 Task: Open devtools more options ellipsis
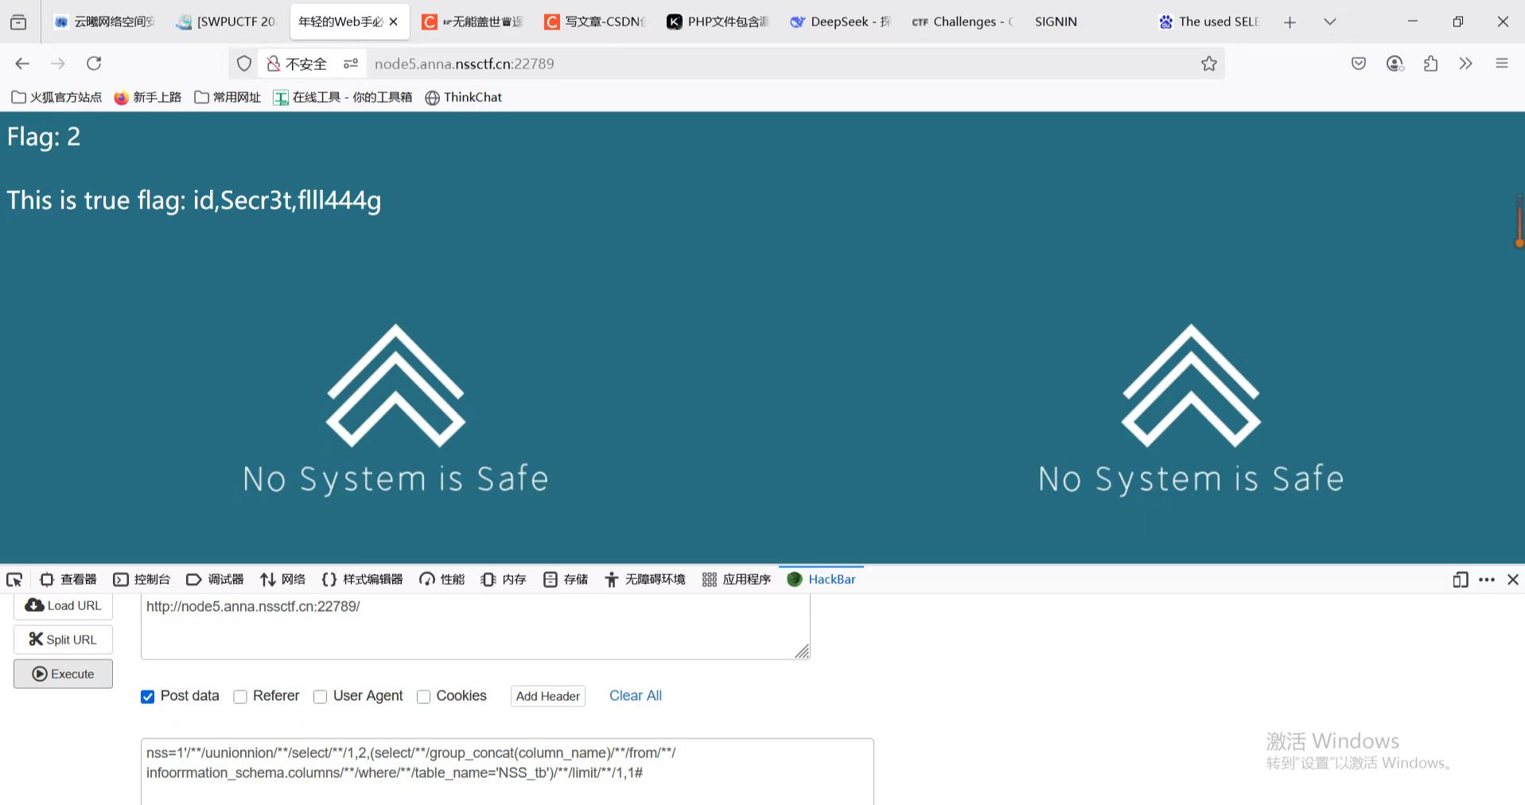(x=1487, y=580)
